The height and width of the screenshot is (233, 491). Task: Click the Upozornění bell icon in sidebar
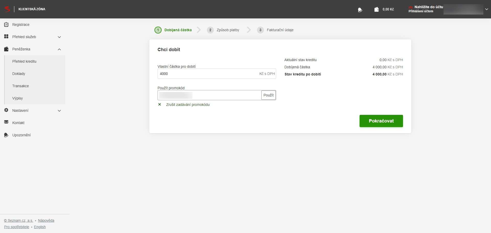click(6, 135)
